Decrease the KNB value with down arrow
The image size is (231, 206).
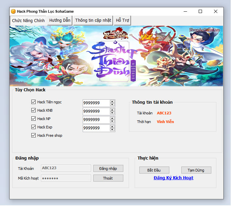click(x=112, y=113)
